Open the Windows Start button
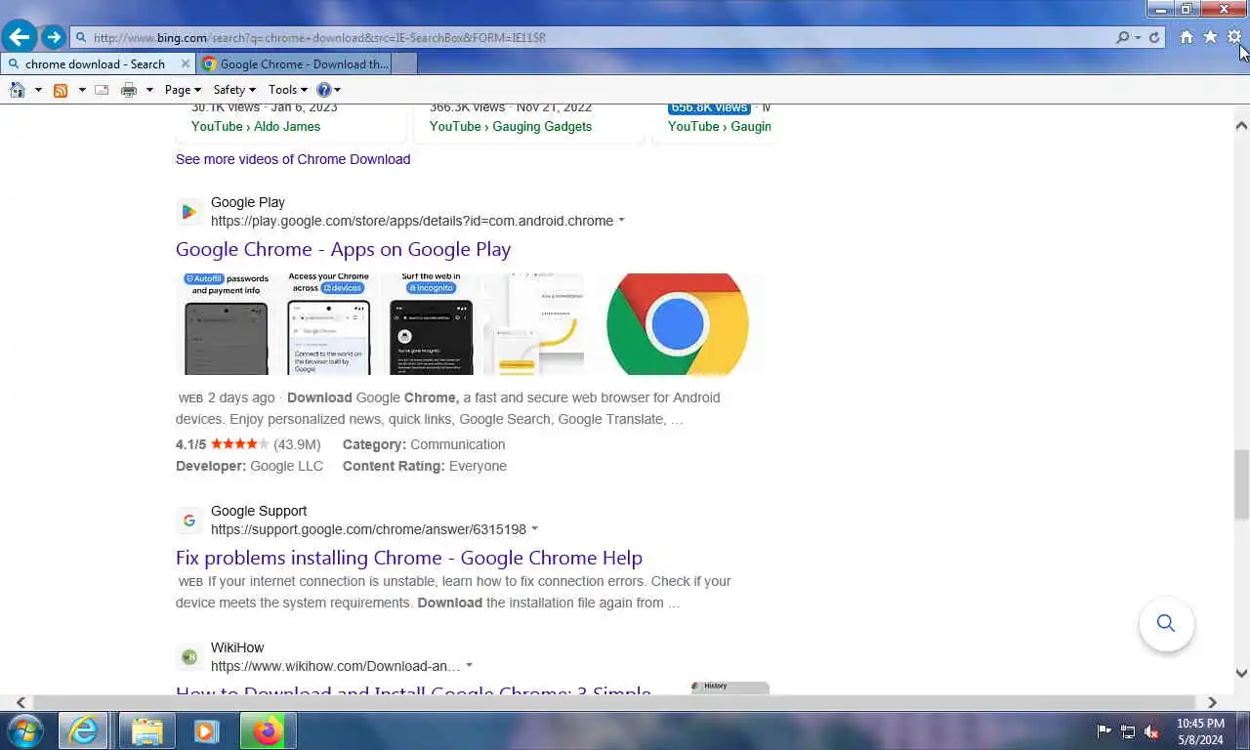Viewport: 1250px width, 750px height. (24, 730)
